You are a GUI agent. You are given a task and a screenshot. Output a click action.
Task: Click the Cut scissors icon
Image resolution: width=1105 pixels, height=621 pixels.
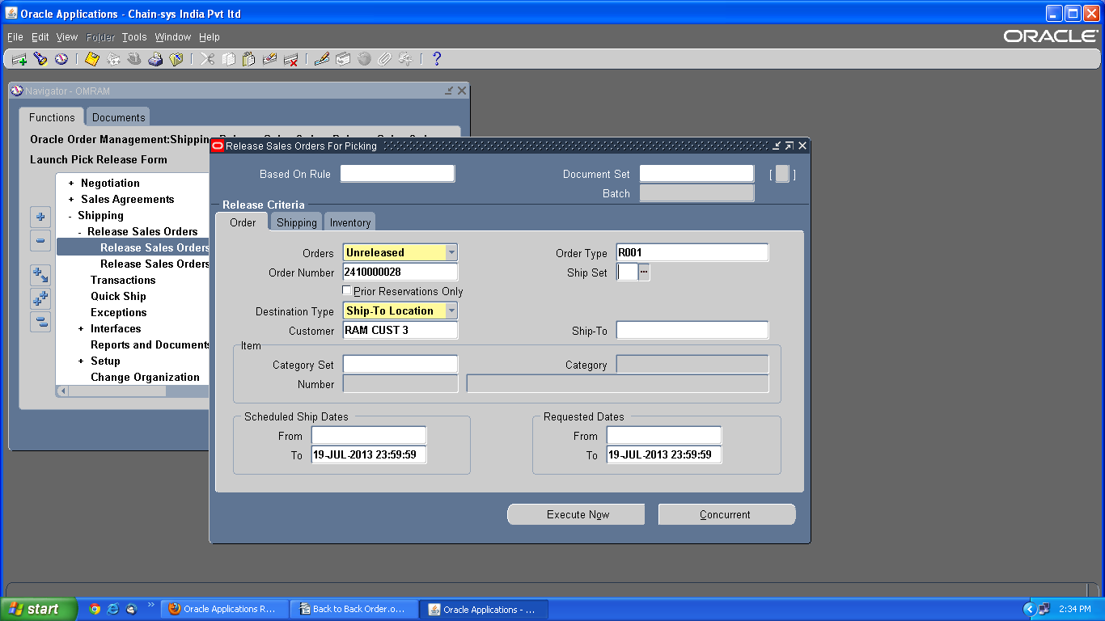click(x=208, y=59)
